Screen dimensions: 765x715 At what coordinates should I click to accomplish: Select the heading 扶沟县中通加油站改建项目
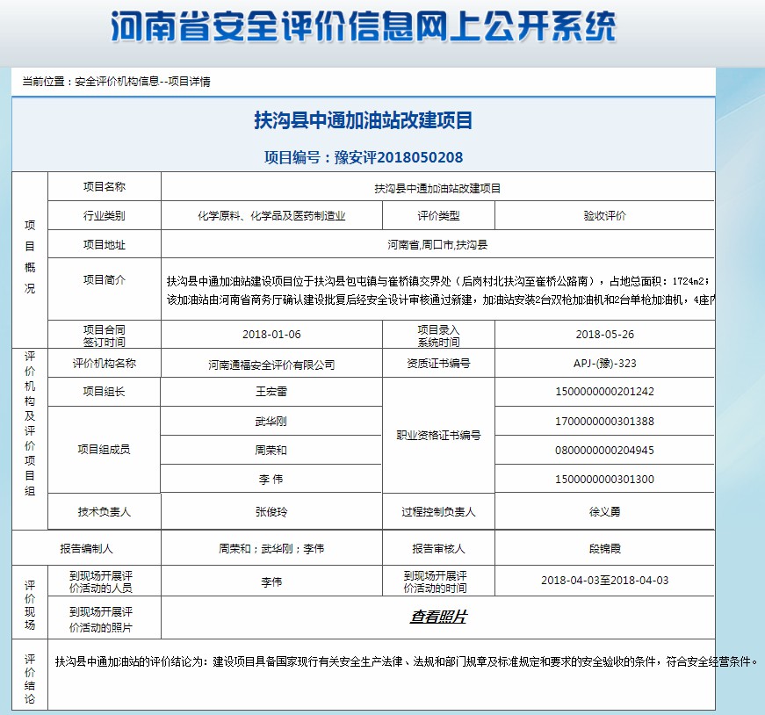[x=364, y=120]
